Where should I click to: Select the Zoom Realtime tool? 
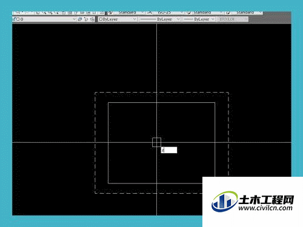[x=44, y=13]
